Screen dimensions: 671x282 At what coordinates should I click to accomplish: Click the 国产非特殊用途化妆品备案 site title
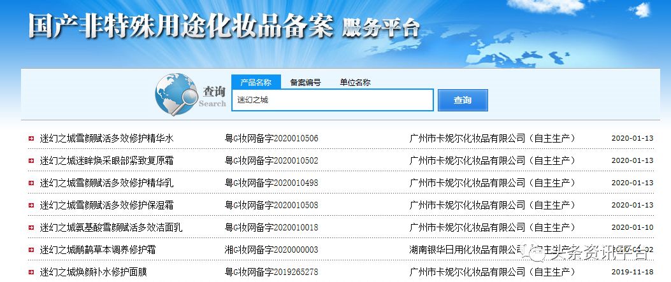coord(180,25)
